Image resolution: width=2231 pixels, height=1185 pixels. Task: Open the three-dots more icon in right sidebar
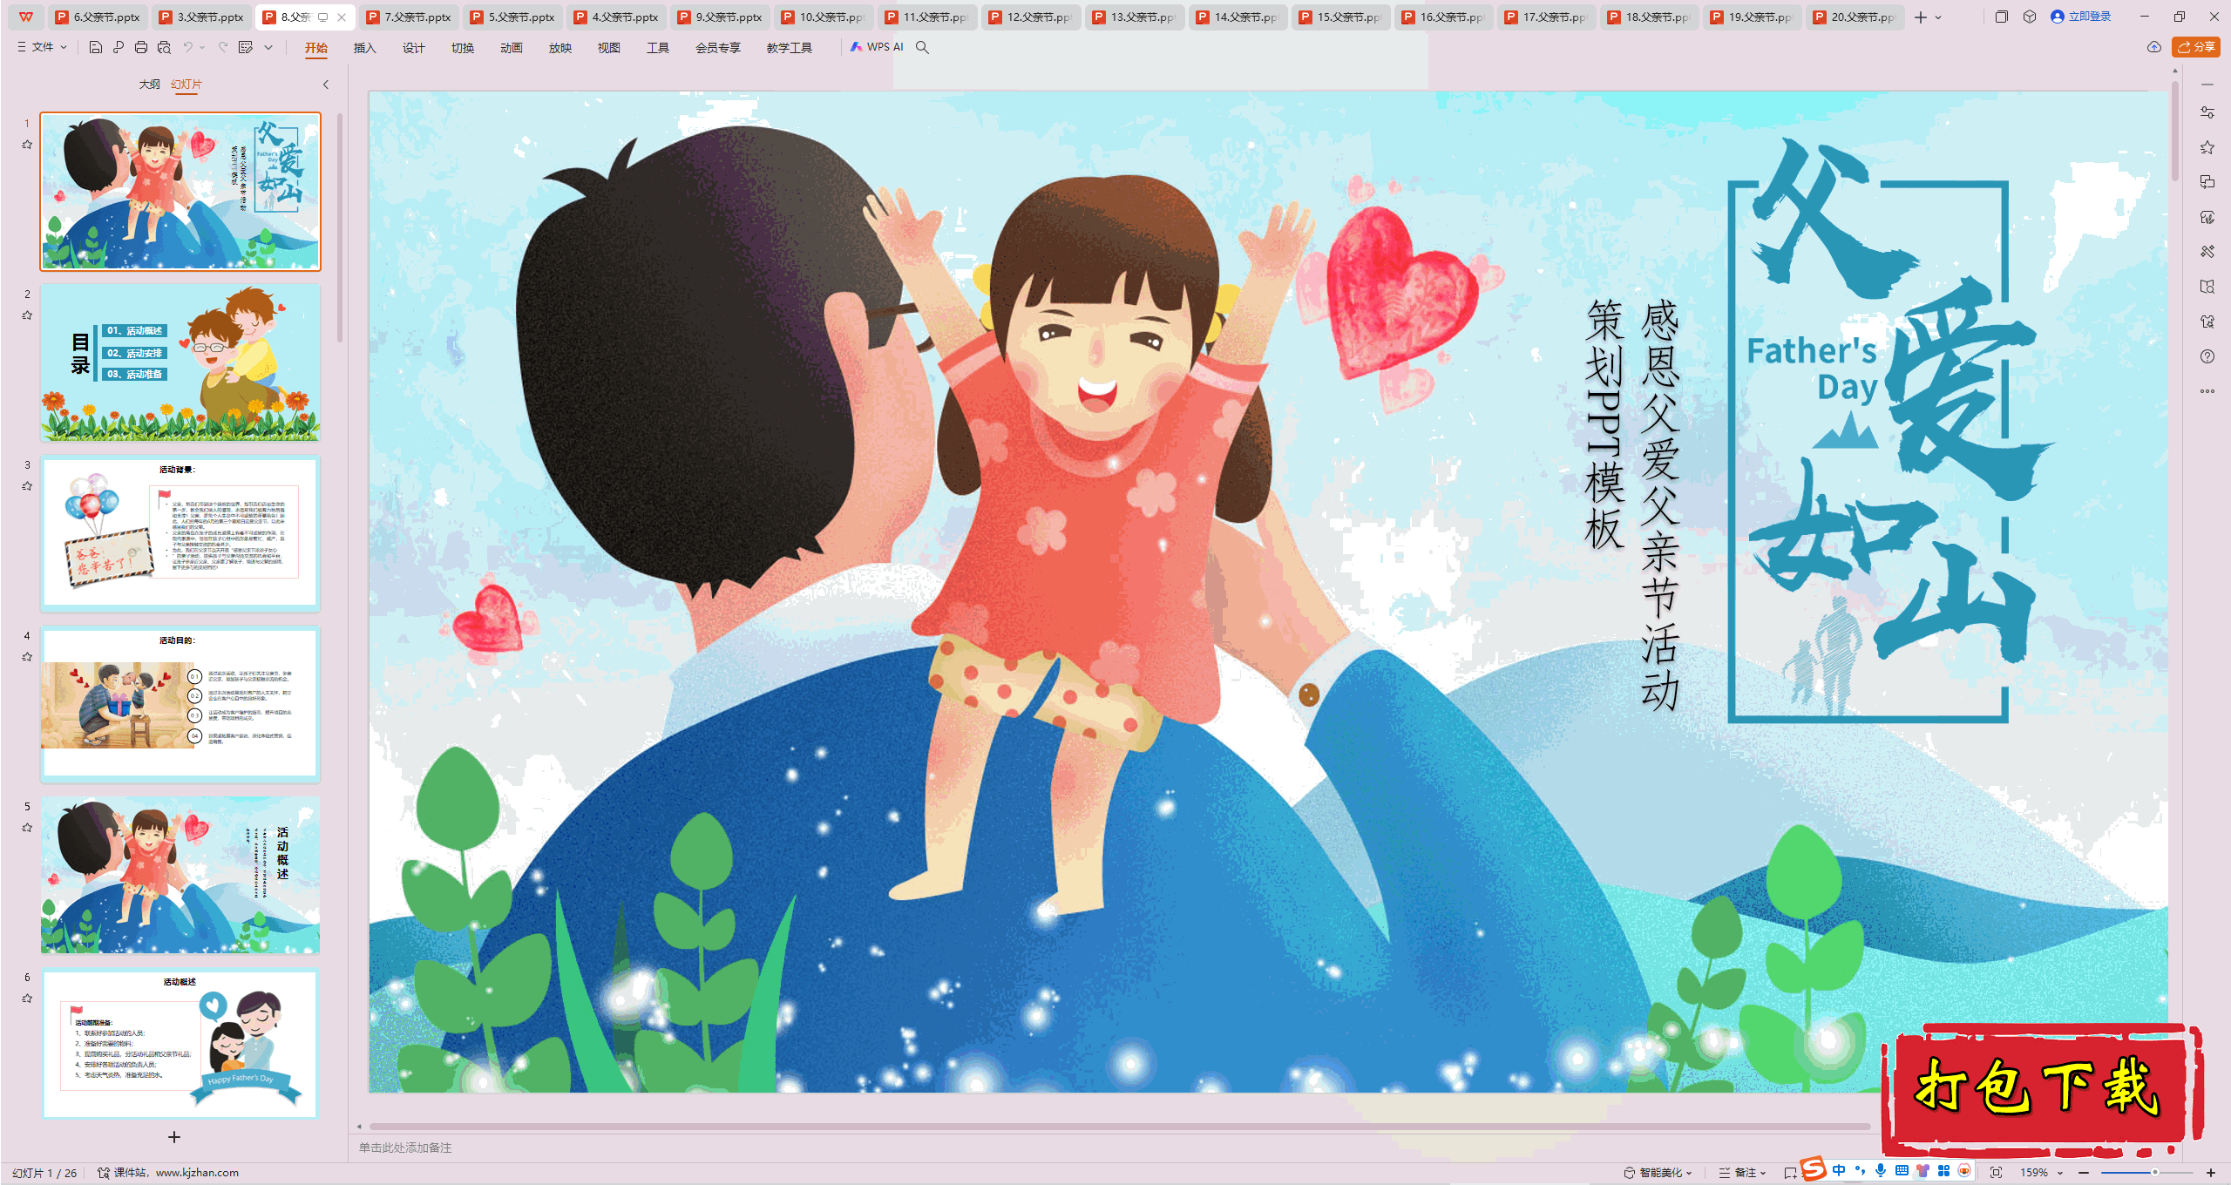[x=2207, y=391]
